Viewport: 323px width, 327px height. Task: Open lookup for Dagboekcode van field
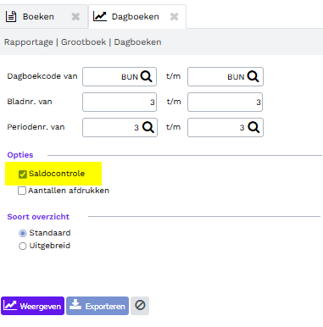[x=147, y=76]
